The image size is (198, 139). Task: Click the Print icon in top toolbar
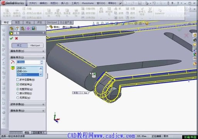(x=147, y=3)
